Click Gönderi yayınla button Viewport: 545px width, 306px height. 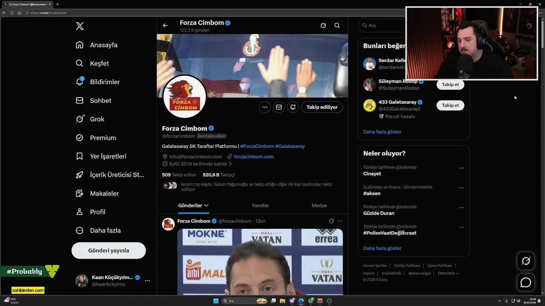point(109,250)
